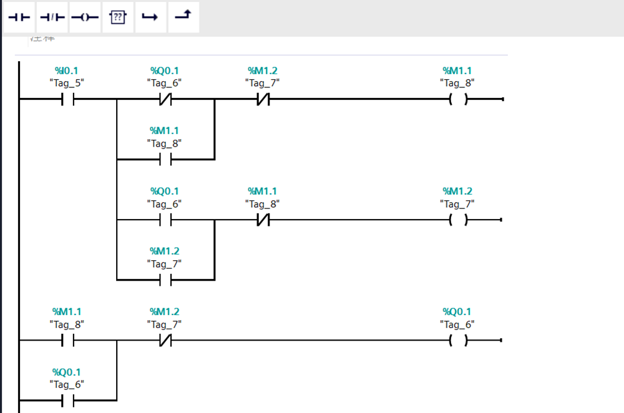This screenshot has width=624, height=413.
Task: Insert an empty box instruction
Action: 117,17
